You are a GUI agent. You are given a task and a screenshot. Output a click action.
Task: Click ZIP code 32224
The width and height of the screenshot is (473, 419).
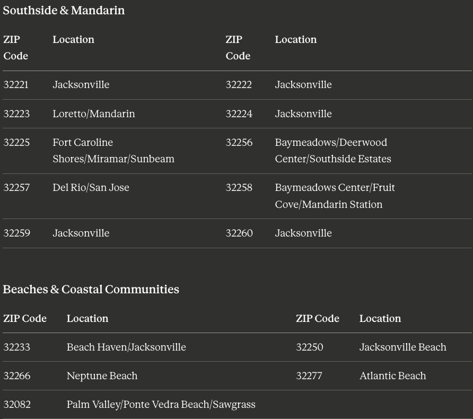(239, 114)
